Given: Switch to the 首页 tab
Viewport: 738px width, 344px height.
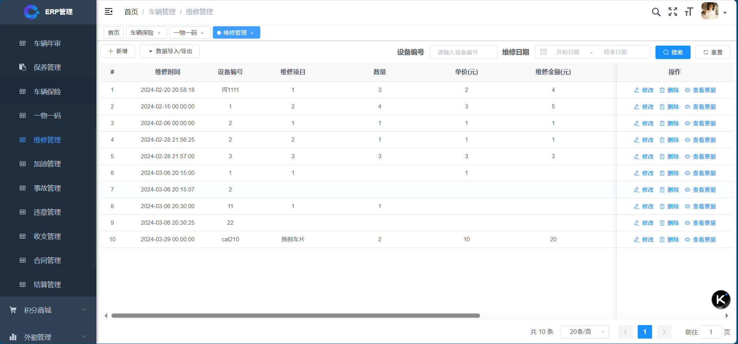Looking at the screenshot, I should [114, 32].
